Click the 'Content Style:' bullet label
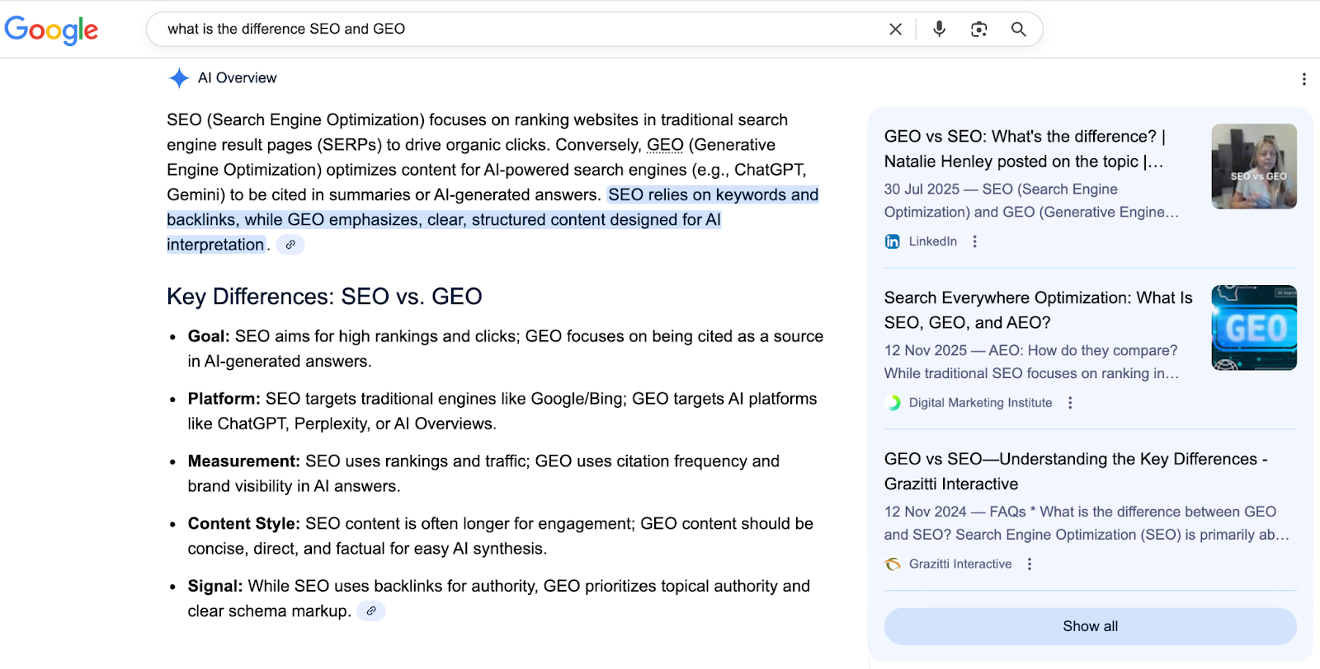 tap(243, 524)
